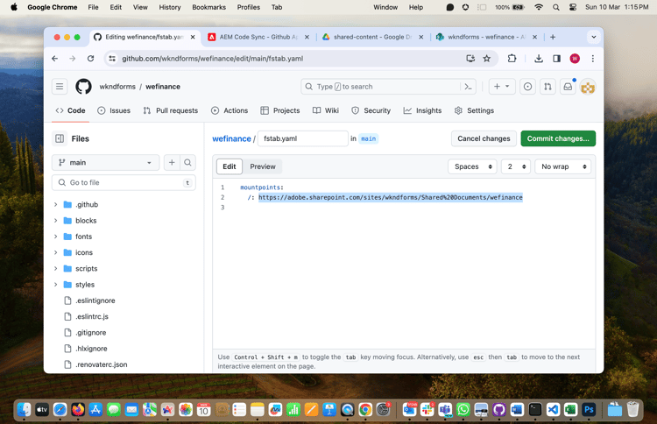Open the Bookmarks menu in menu bar

[x=208, y=7]
